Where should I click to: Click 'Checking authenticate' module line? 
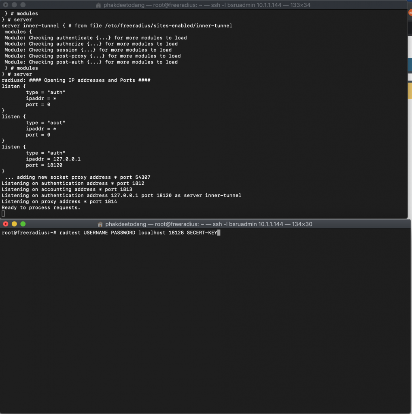tap(96, 38)
